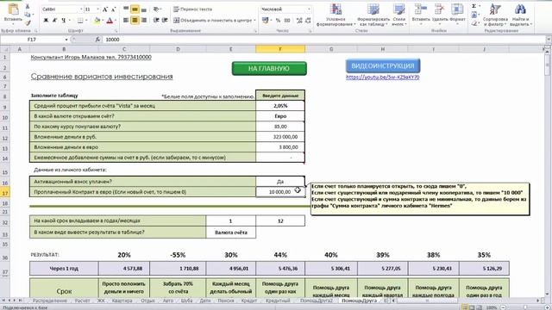552x310 pixels.
Task: Switch to the Кредит sheet tab
Action: click(249, 301)
